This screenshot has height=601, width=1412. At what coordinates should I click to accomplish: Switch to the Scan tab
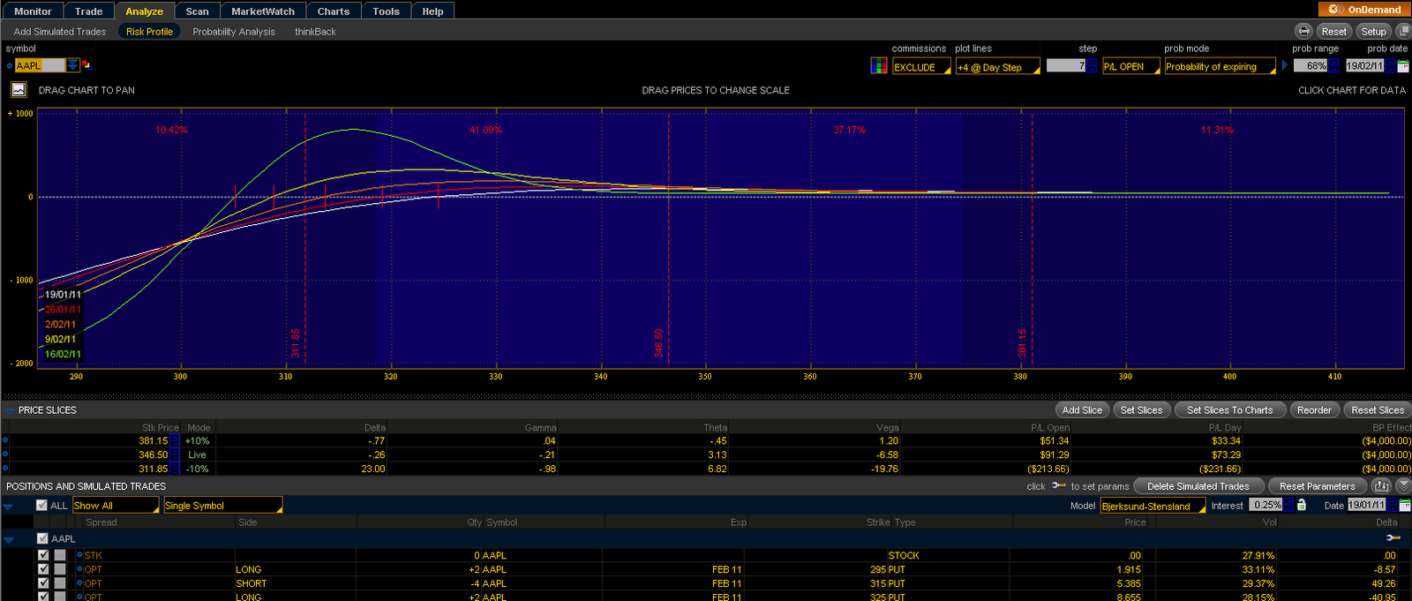click(197, 11)
